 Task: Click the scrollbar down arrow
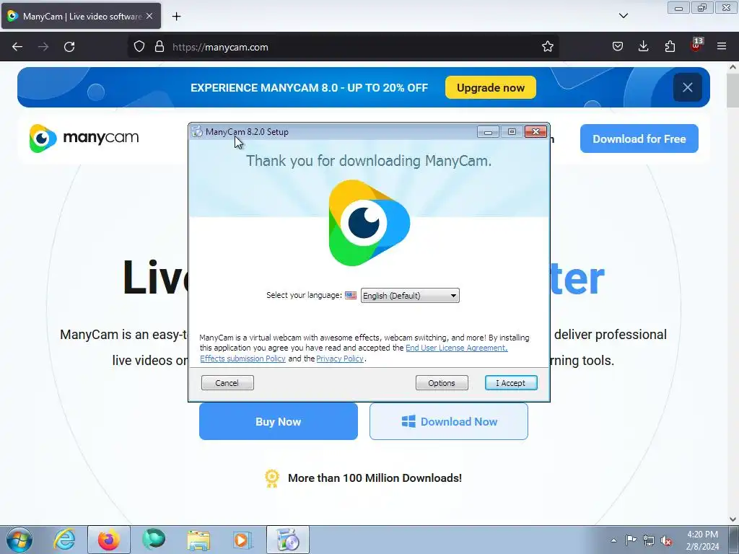[733, 519]
